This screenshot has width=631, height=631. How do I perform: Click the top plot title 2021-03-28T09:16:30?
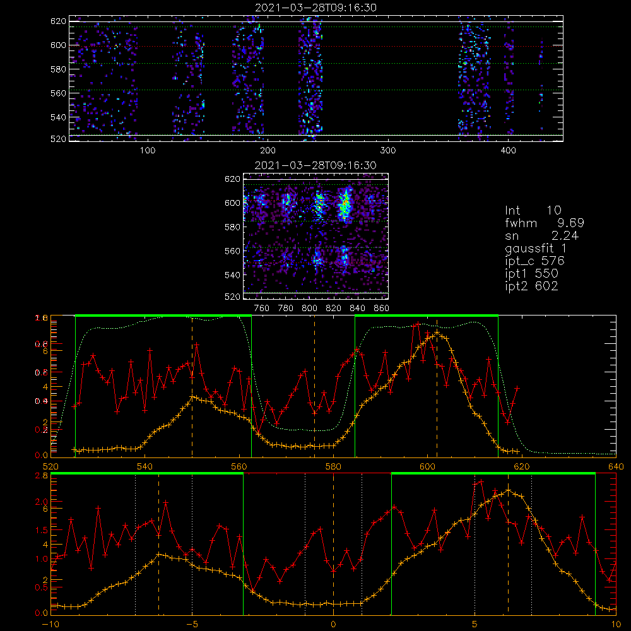point(315,7)
